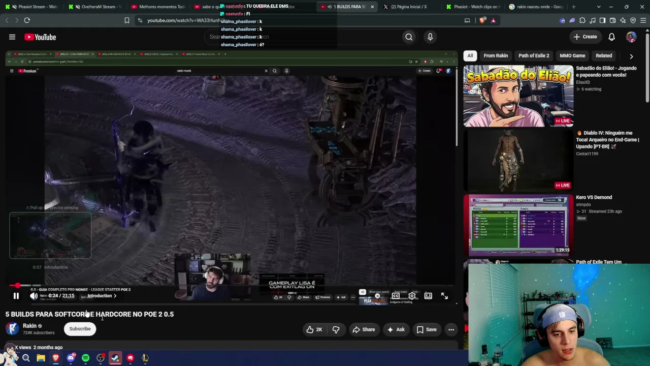Toggle the player autoplay switch
This screenshot has width=650, height=366.
377,296
